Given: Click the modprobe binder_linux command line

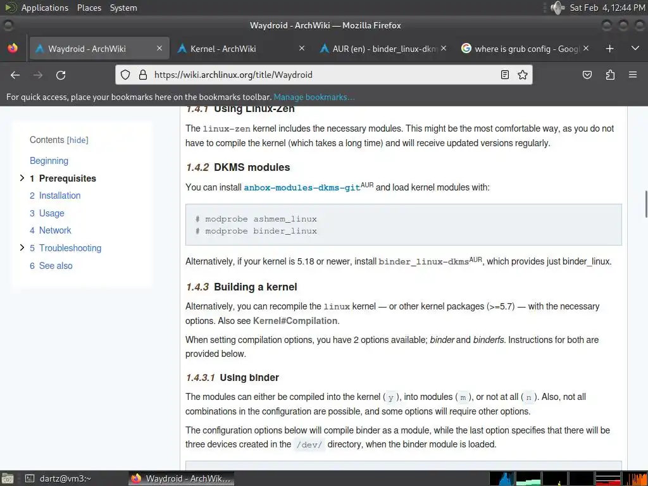Looking at the screenshot, I should [x=256, y=231].
